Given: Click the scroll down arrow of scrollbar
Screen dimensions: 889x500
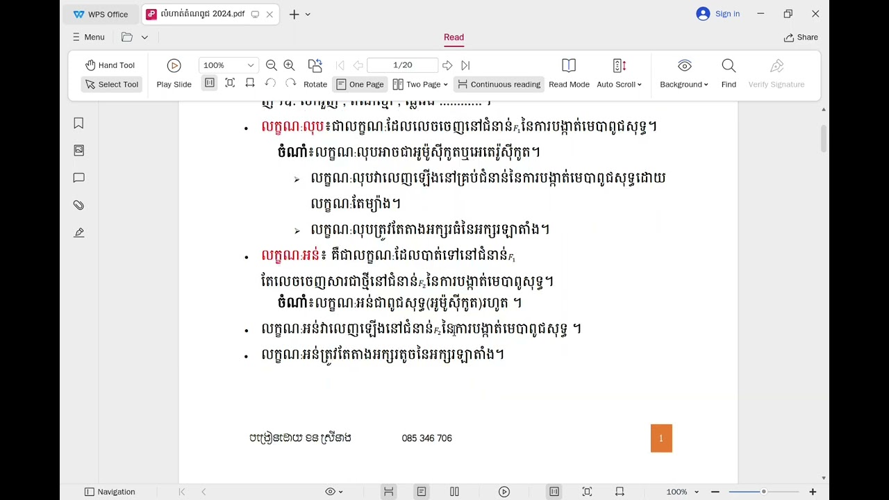Looking at the screenshot, I should [x=824, y=478].
